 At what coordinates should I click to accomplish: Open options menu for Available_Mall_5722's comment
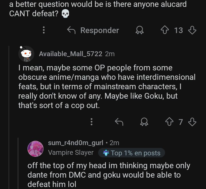click(x=92, y=122)
